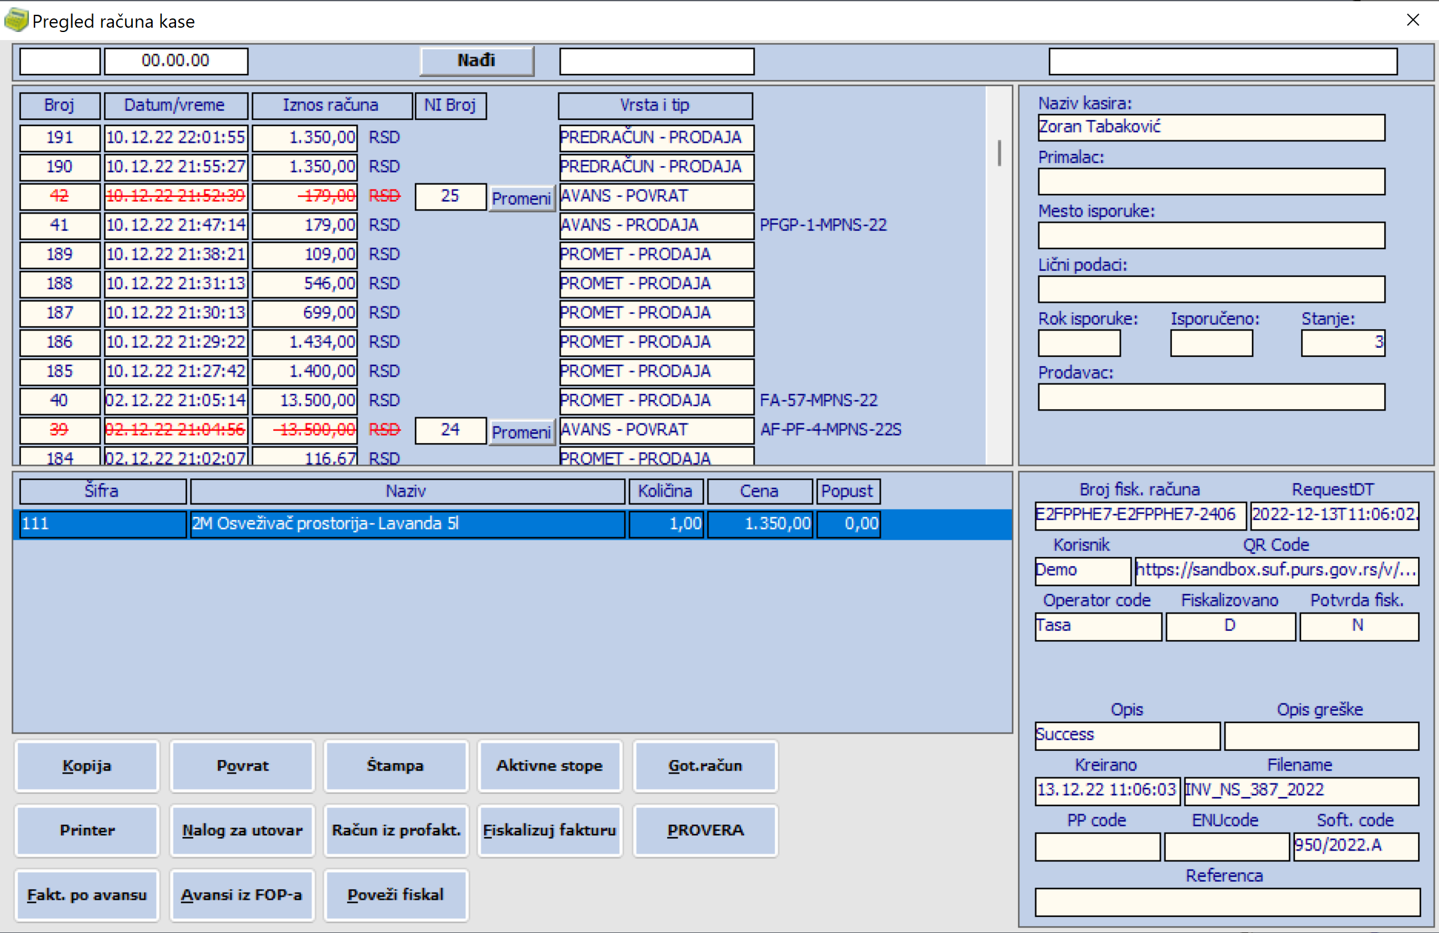Click the PROVERA button

click(705, 830)
